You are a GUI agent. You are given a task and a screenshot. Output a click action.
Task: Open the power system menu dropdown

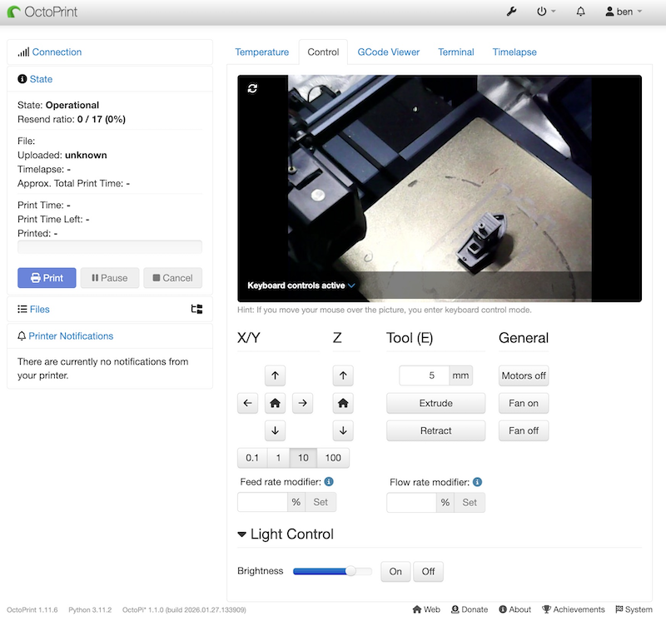click(x=546, y=12)
